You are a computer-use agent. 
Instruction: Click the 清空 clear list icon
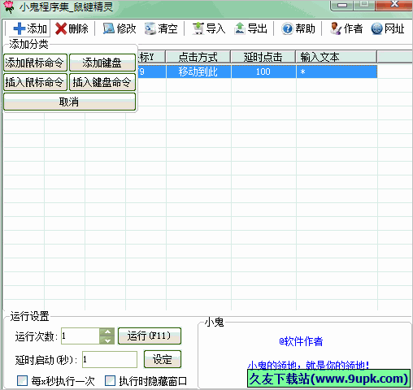click(150, 28)
